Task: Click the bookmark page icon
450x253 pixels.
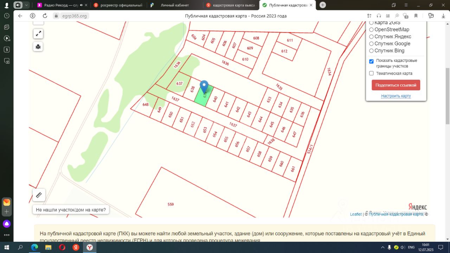Action: (x=416, y=16)
